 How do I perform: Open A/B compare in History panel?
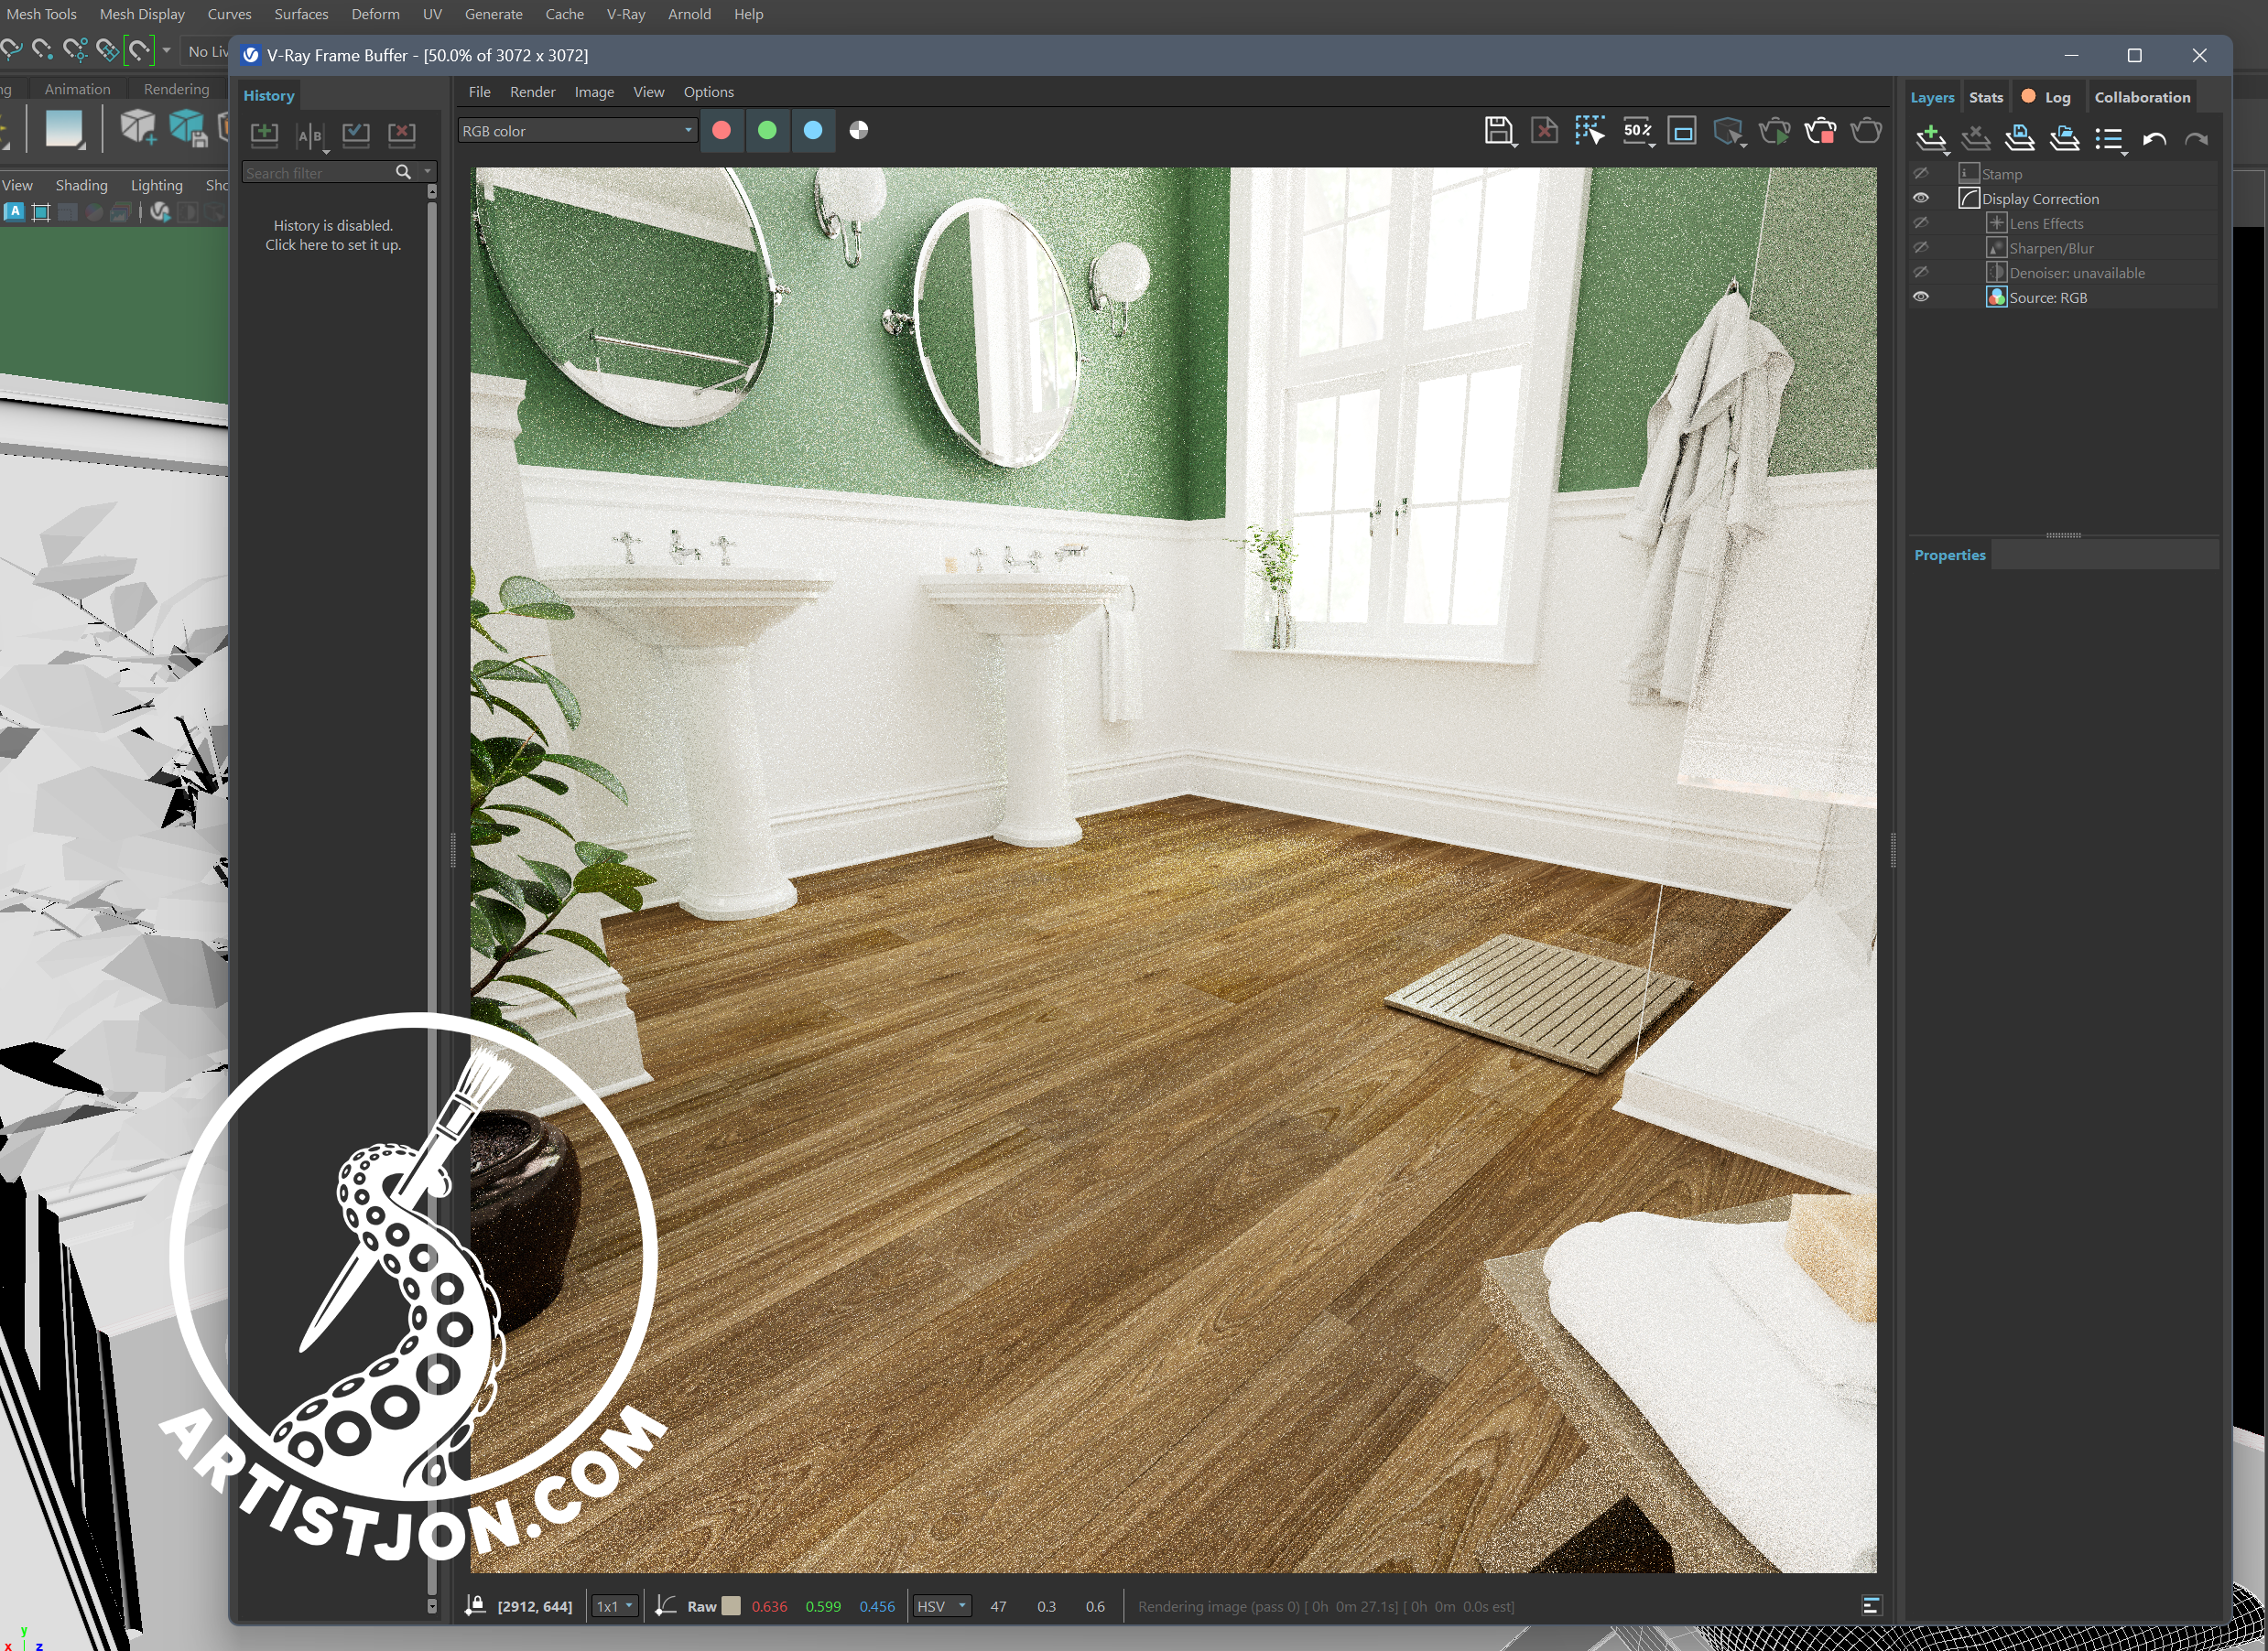pos(310,135)
